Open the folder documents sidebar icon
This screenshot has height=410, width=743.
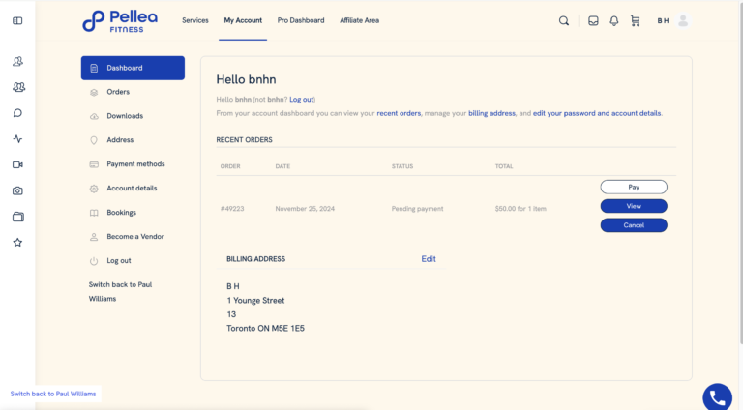click(x=18, y=217)
